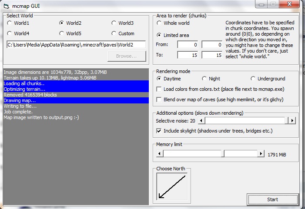Screen dimensions: 305x209
Task: Select 'Writing to file...' log line
Action: 76,106
